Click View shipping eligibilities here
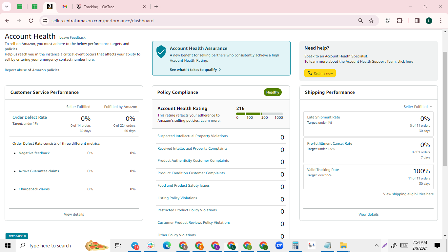The image size is (448, 252). click(x=408, y=194)
